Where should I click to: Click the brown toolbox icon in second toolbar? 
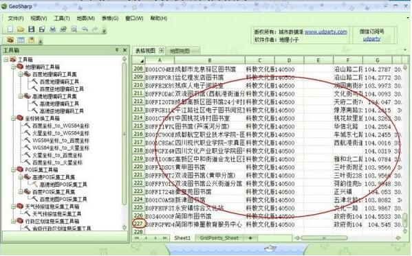point(10,40)
